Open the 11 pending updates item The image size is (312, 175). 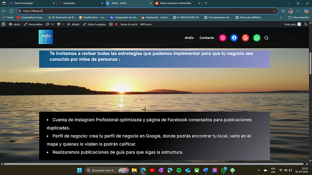[50, 24]
